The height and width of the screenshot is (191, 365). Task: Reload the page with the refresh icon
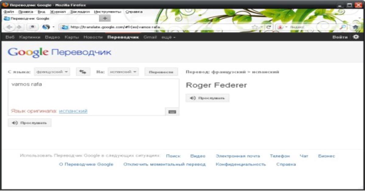tap(269, 27)
